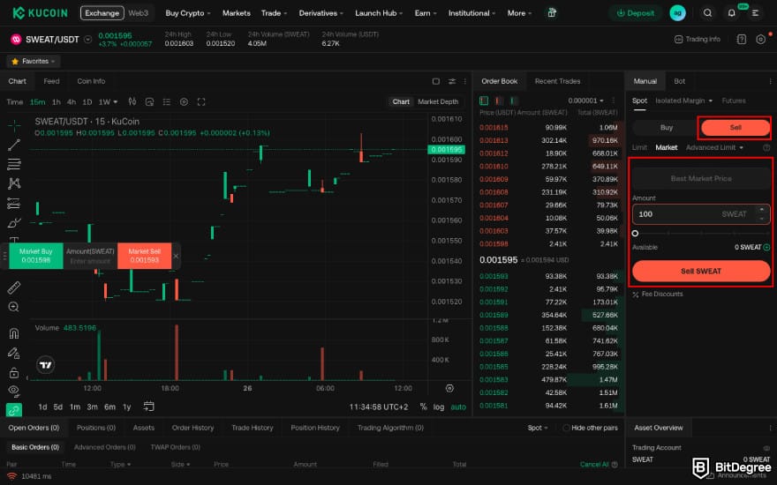Viewport: 777px width, 485px height.
Task: Click the Market Sell 0.001593 button
Action: pyautogui.click(x=144, y=256)
